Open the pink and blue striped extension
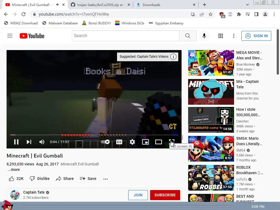 [x=230, y=14]
